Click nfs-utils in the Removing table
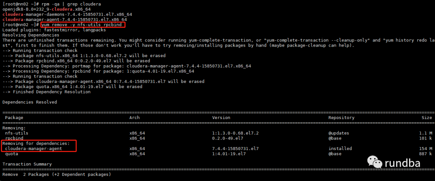Screen dimensions: 435x181 pos(17,133)
